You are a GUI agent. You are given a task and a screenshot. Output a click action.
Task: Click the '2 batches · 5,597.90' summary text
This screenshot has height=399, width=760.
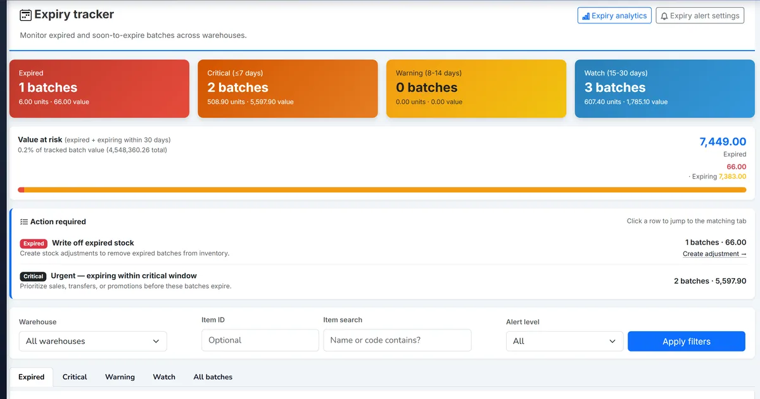coord(710,281)
